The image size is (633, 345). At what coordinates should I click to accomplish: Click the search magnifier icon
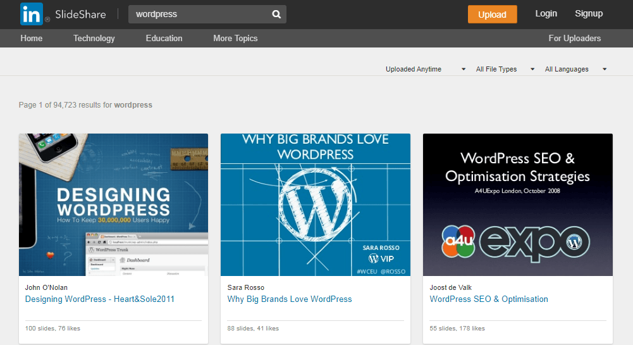tap(276, 14)
